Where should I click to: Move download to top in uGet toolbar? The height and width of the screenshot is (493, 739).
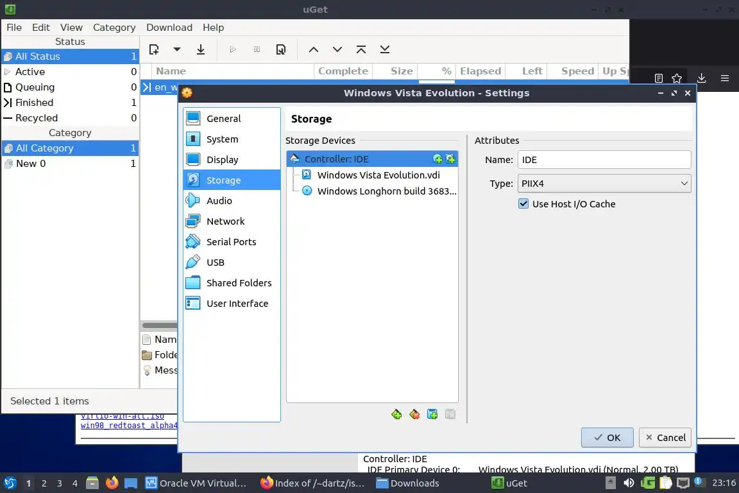tap(361, 49)
